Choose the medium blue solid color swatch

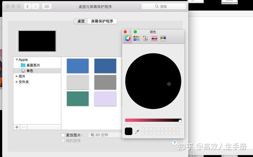click(x=78, y=66)
